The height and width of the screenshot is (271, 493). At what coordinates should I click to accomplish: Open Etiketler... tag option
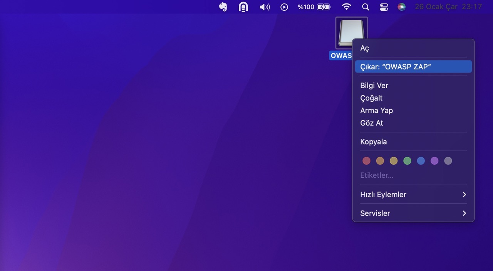[414, 175]
